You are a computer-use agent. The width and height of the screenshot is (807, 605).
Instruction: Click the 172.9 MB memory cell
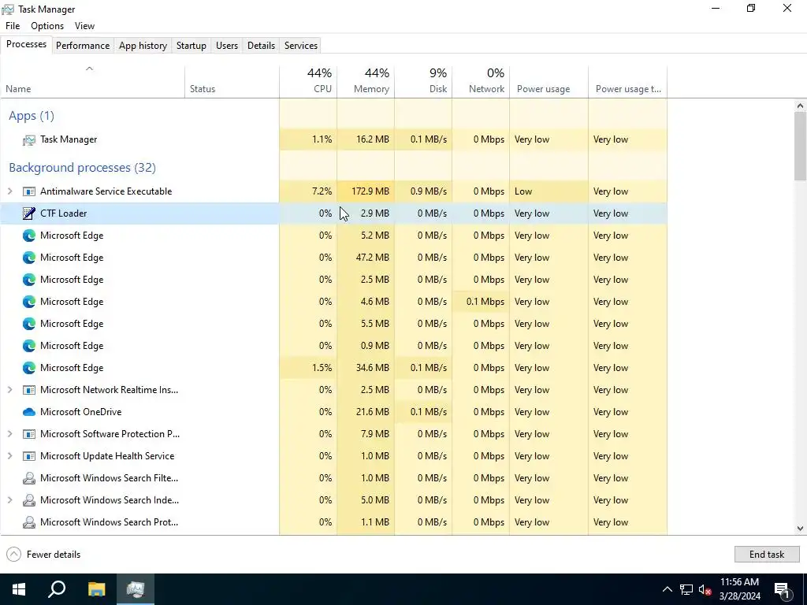click(366, 191)
